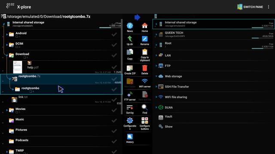This screenshot has width=275, height=154.
Task: Open the News icon
Action: click(130, 26)
